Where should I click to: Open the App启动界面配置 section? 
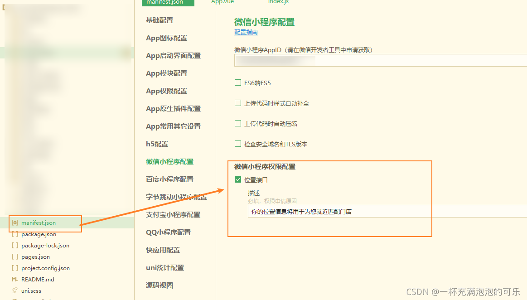tap(174, 56)
